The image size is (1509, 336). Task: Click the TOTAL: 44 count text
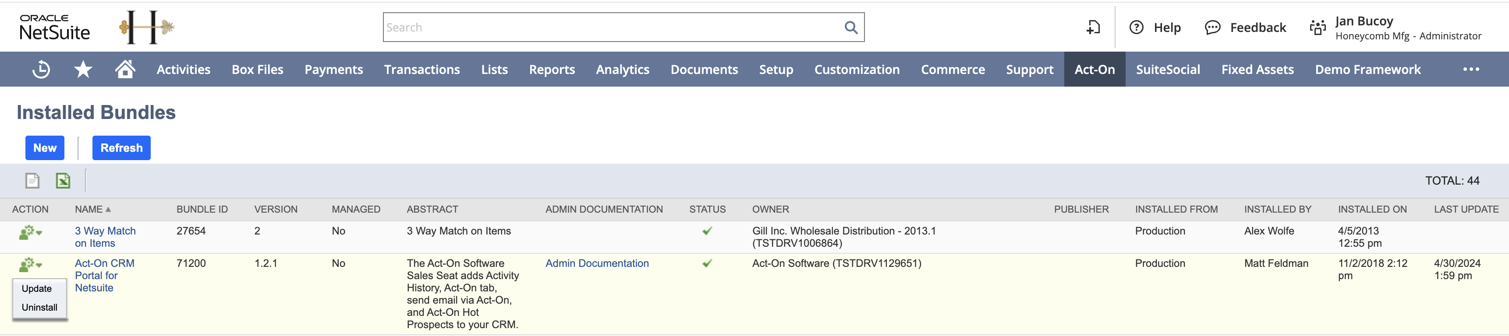click(x=1452, y=181)
